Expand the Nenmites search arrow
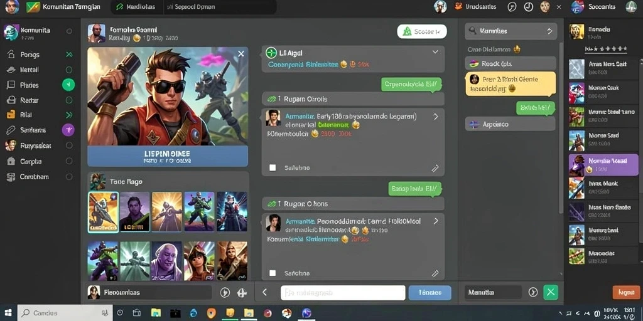This screenshot has width=643, height=321. 549,31
